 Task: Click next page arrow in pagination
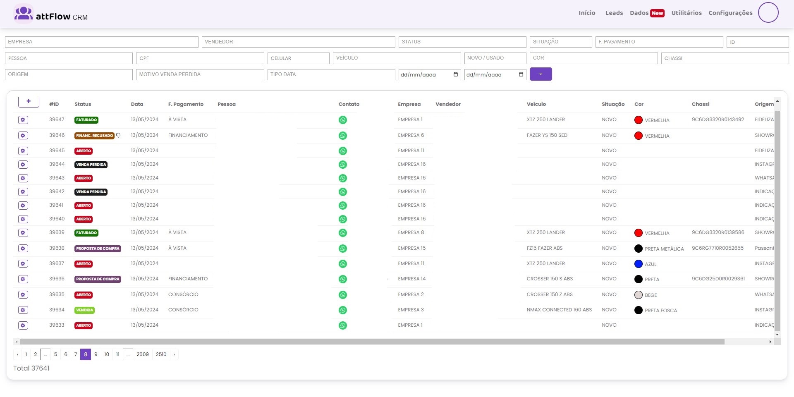point(174,354)
